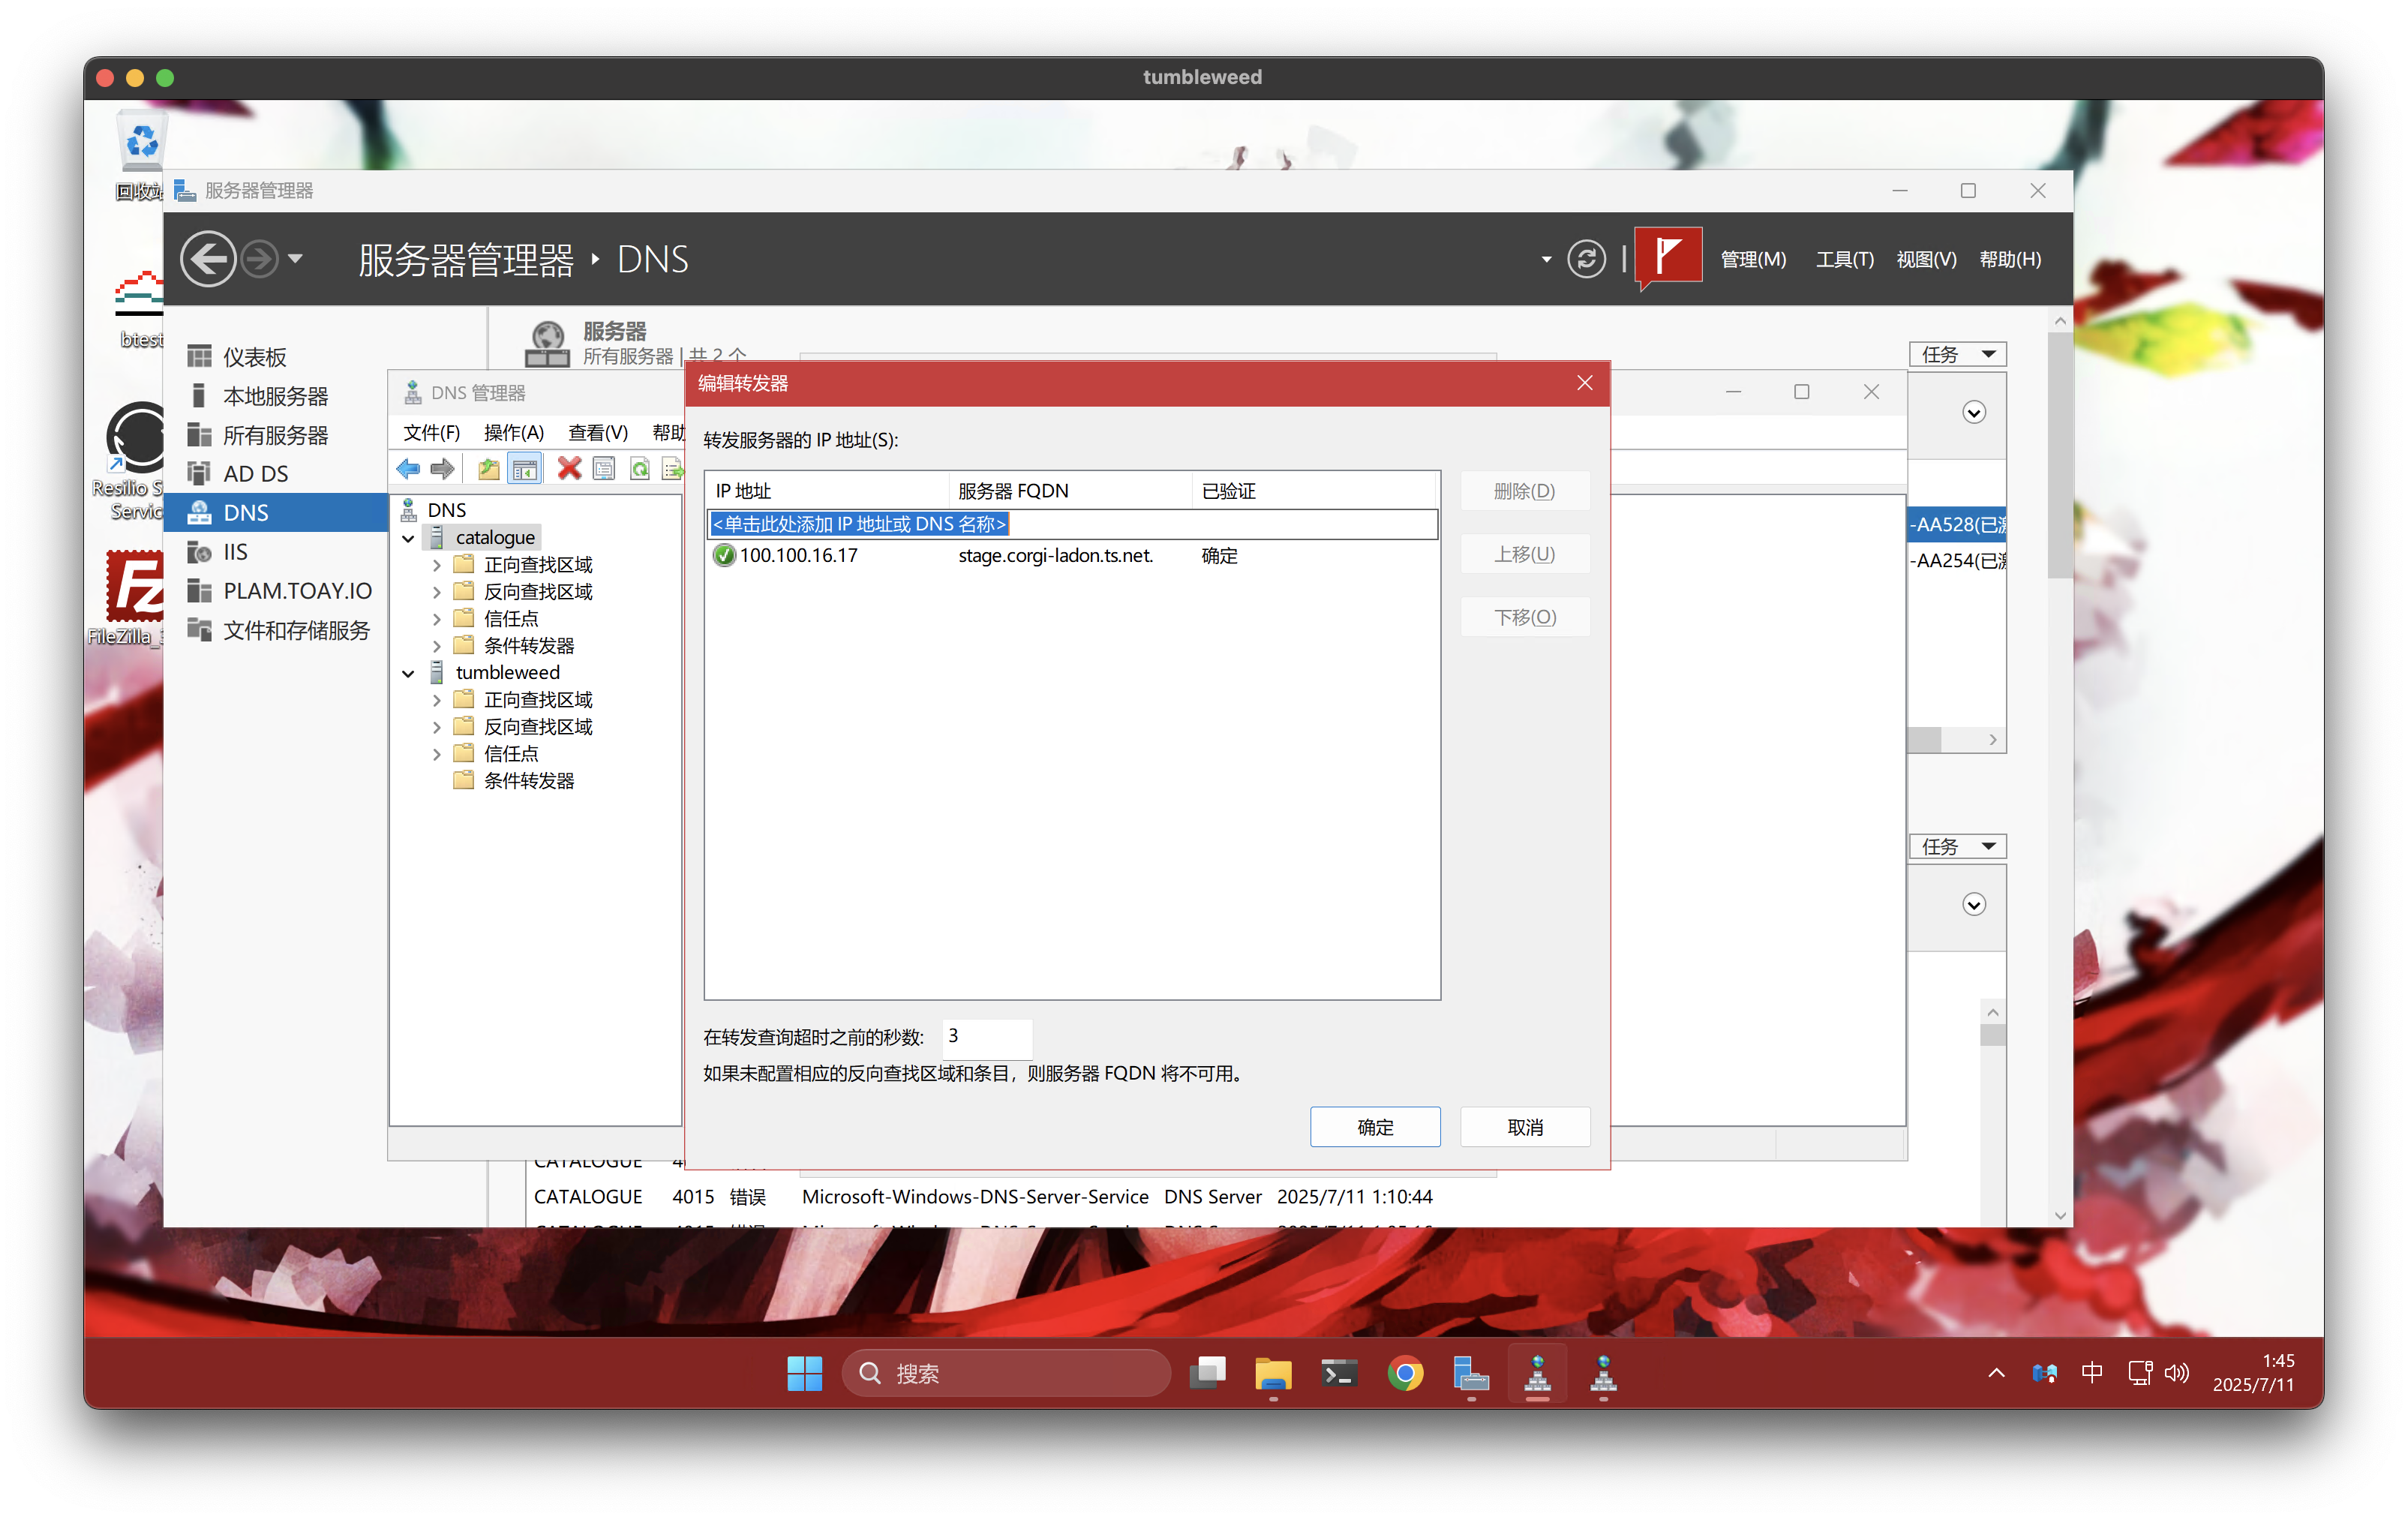
Task: Collapse the catalogue server node
Action: click(x=408, y=538)
